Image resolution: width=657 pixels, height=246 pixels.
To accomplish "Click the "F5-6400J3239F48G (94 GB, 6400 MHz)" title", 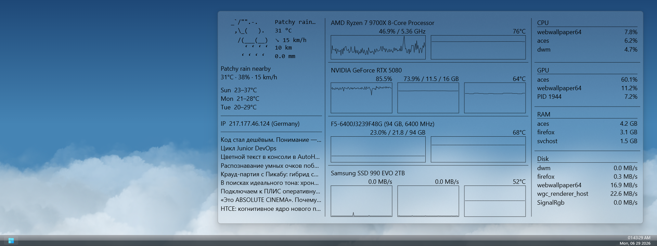I will pos(383,124).
